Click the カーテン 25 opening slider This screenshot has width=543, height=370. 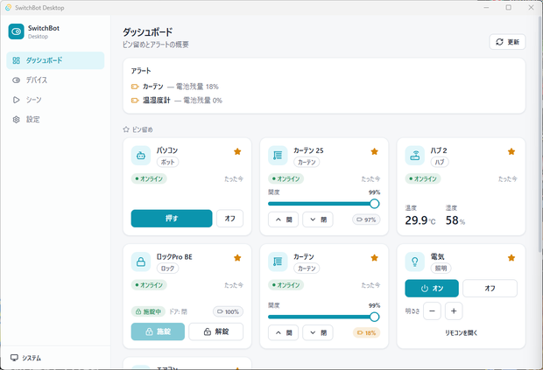[x=324, y=204]
